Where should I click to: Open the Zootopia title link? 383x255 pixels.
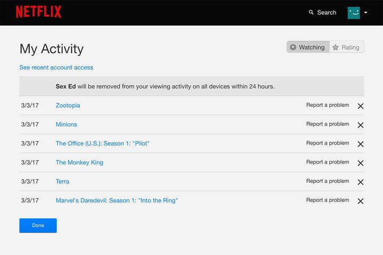coord(68,105)
